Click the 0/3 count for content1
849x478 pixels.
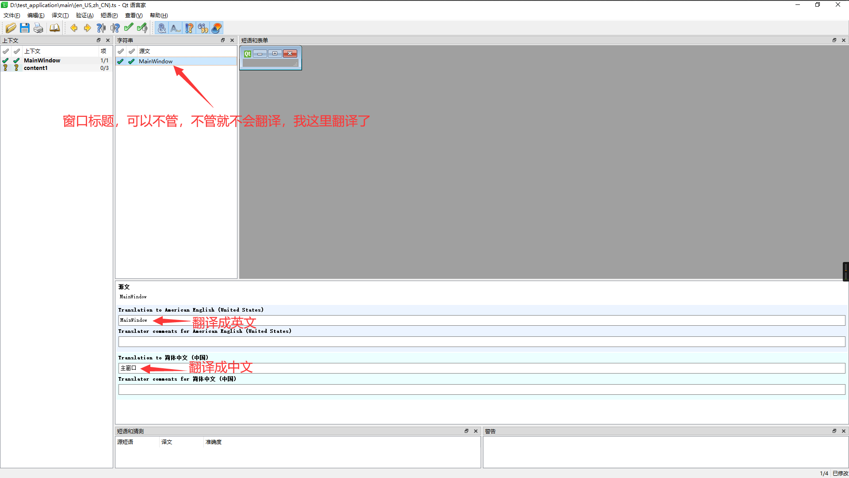104,68
